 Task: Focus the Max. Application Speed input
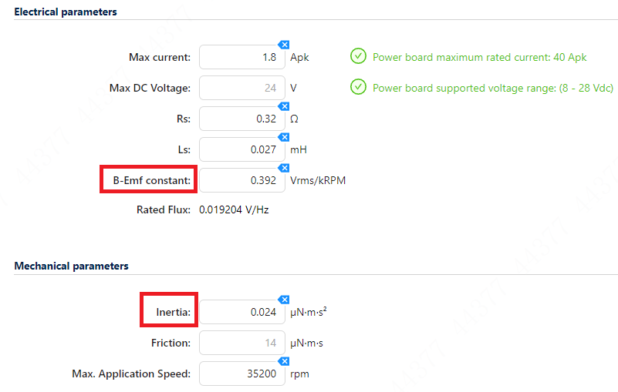(x=241, y=374)
